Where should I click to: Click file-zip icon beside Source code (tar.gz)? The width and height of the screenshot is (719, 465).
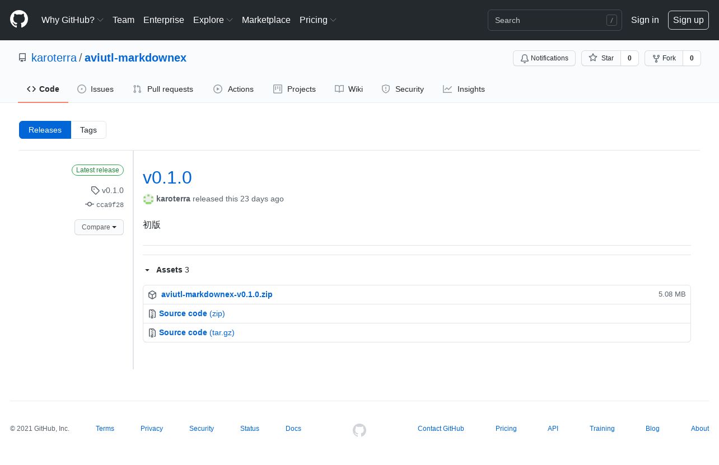[x=152, y=333]
